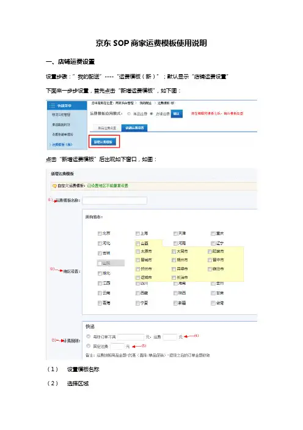Check the 天津 checkbox
This screenshot has height=430, width=303.
(175, 233)
